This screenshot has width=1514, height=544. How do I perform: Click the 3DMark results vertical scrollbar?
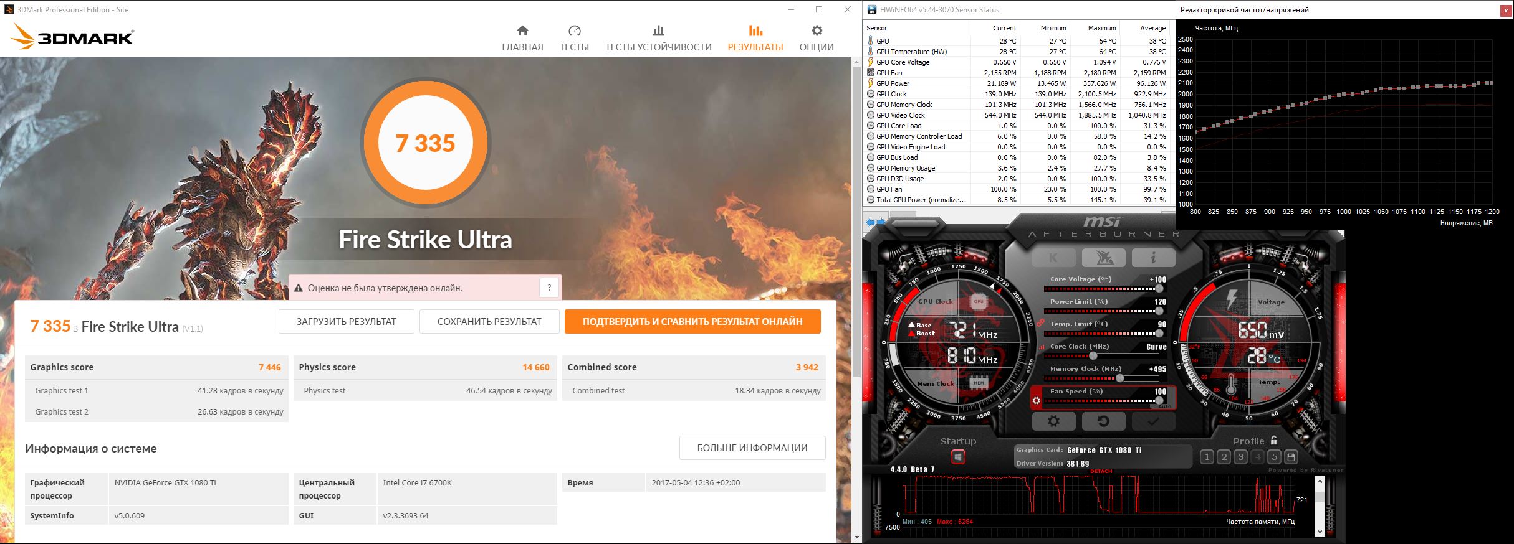click(x=856, y=222)
